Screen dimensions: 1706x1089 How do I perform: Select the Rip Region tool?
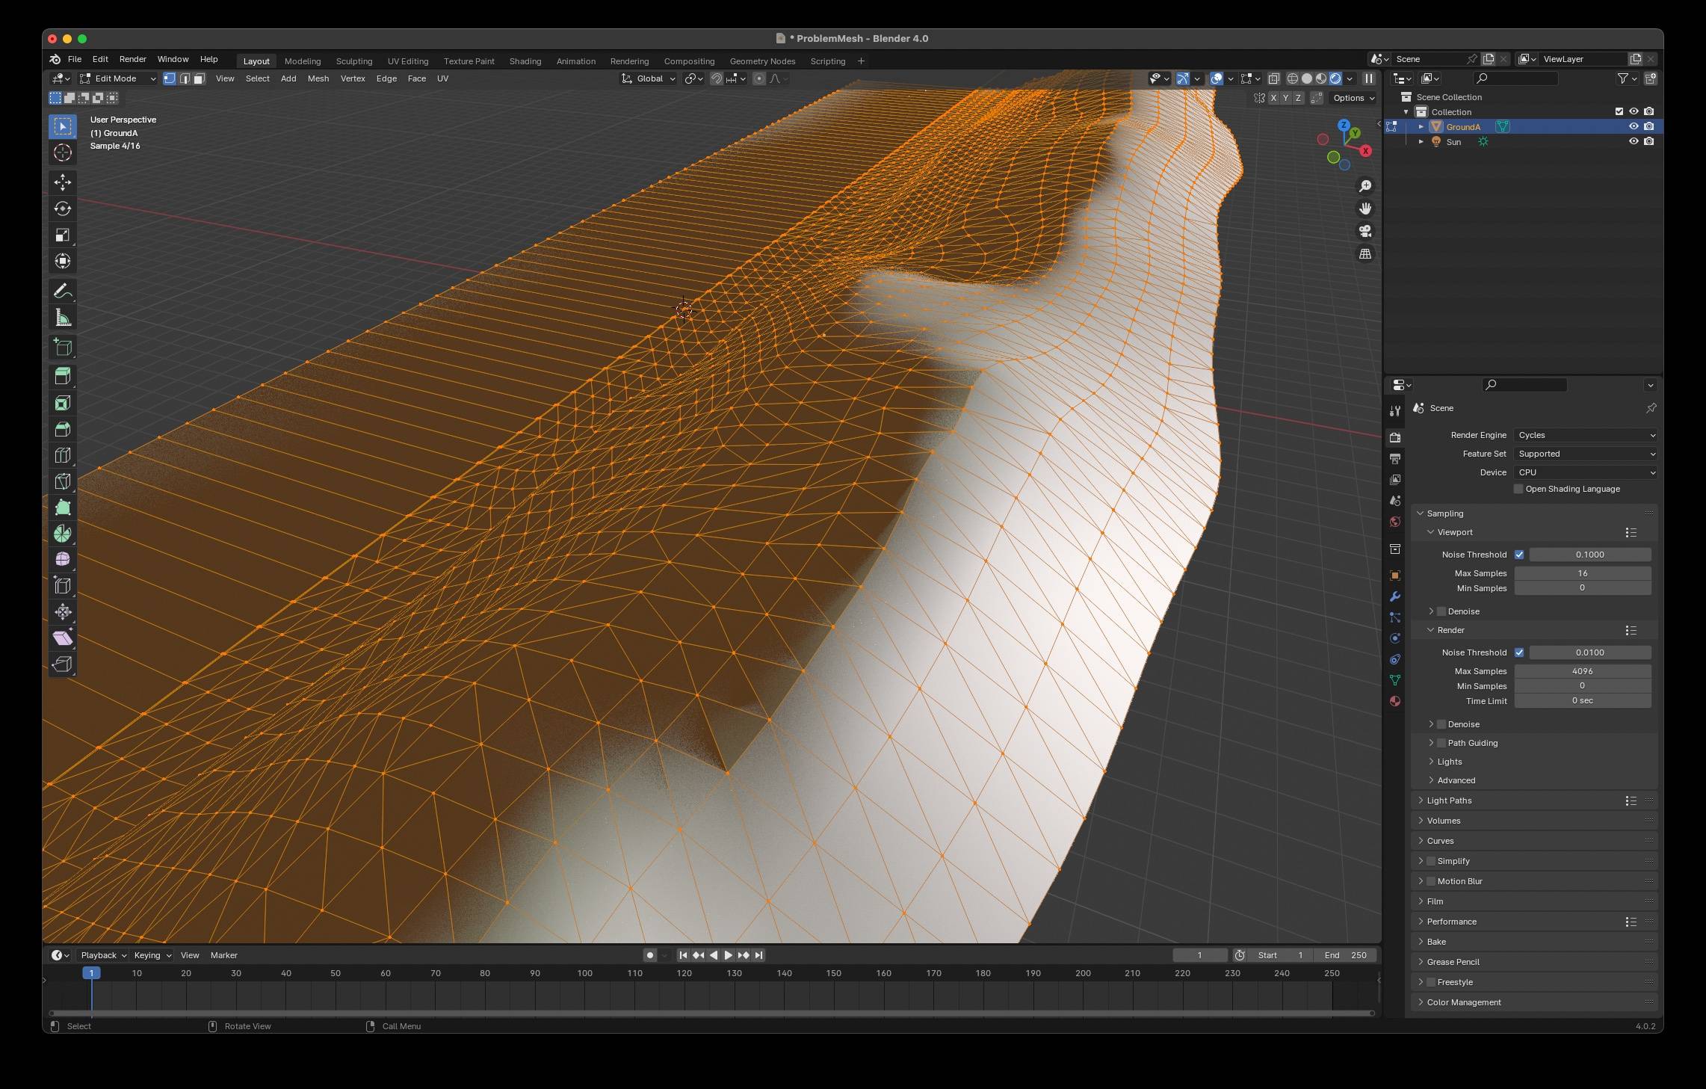(63, 664)
